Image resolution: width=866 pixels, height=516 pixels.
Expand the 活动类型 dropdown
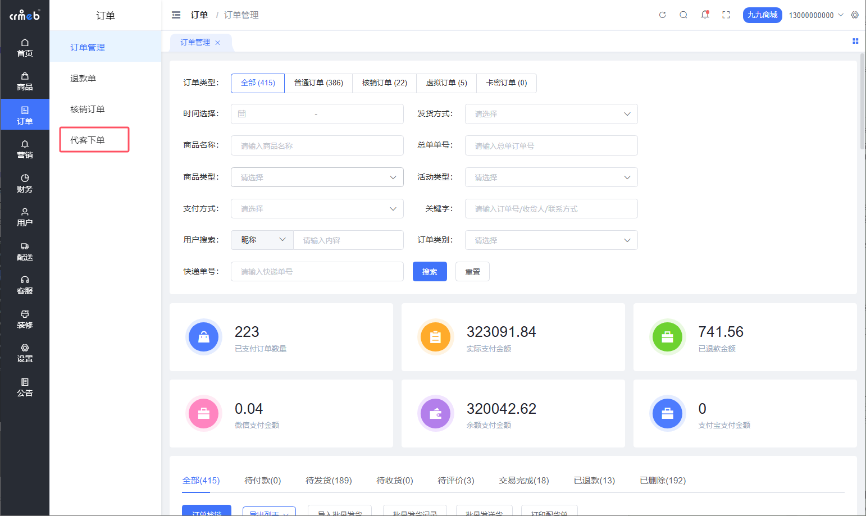pyautogui.click(x=551, y=177)
